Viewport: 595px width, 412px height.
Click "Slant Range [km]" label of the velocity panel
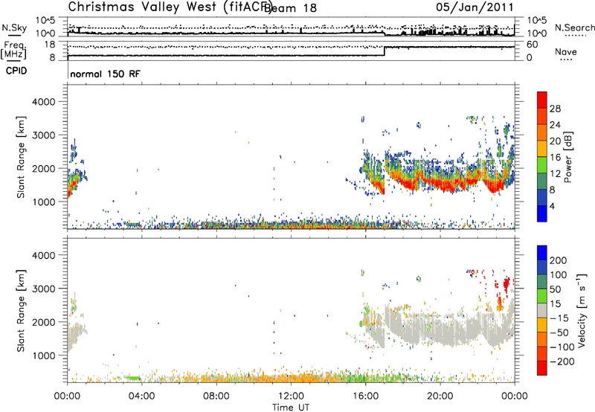21,311
